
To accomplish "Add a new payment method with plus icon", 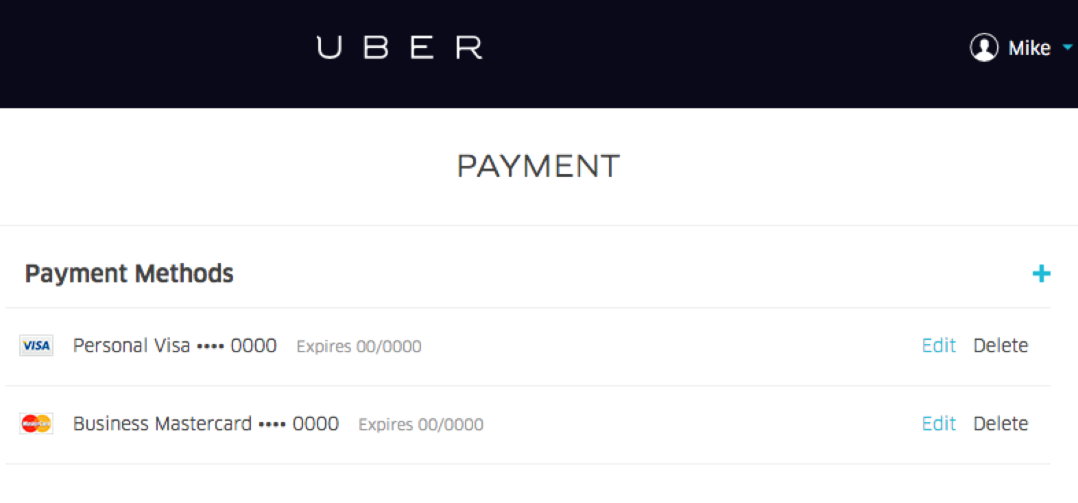I will pos(1041,274).
